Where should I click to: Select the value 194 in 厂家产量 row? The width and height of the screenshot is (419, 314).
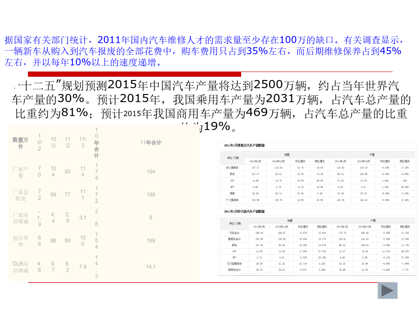(151, 171)
